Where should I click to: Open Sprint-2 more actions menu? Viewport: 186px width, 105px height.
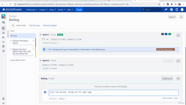(x=178, y=61)
